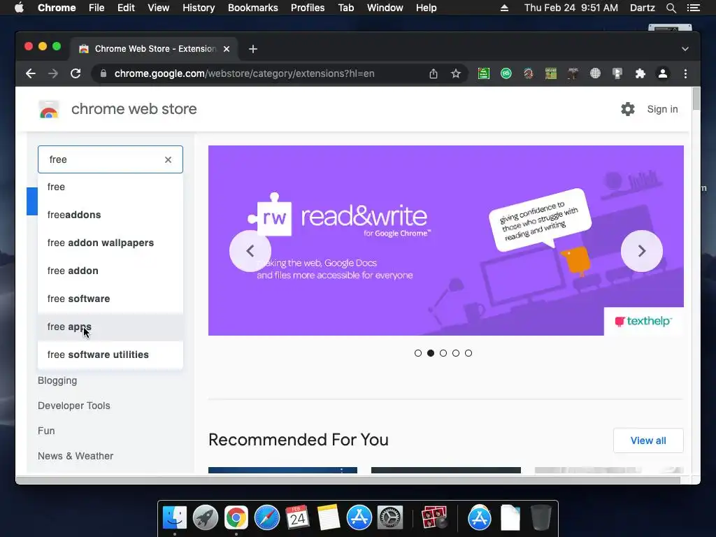Open Chrome's three-dot menu
Image resolution: width=716 pixels, height=537 pixels.
click(x=685, y=73)
